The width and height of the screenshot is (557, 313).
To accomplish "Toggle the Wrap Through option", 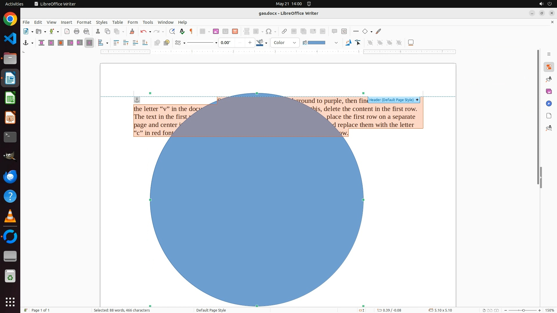I will click(x=89, y=43).
